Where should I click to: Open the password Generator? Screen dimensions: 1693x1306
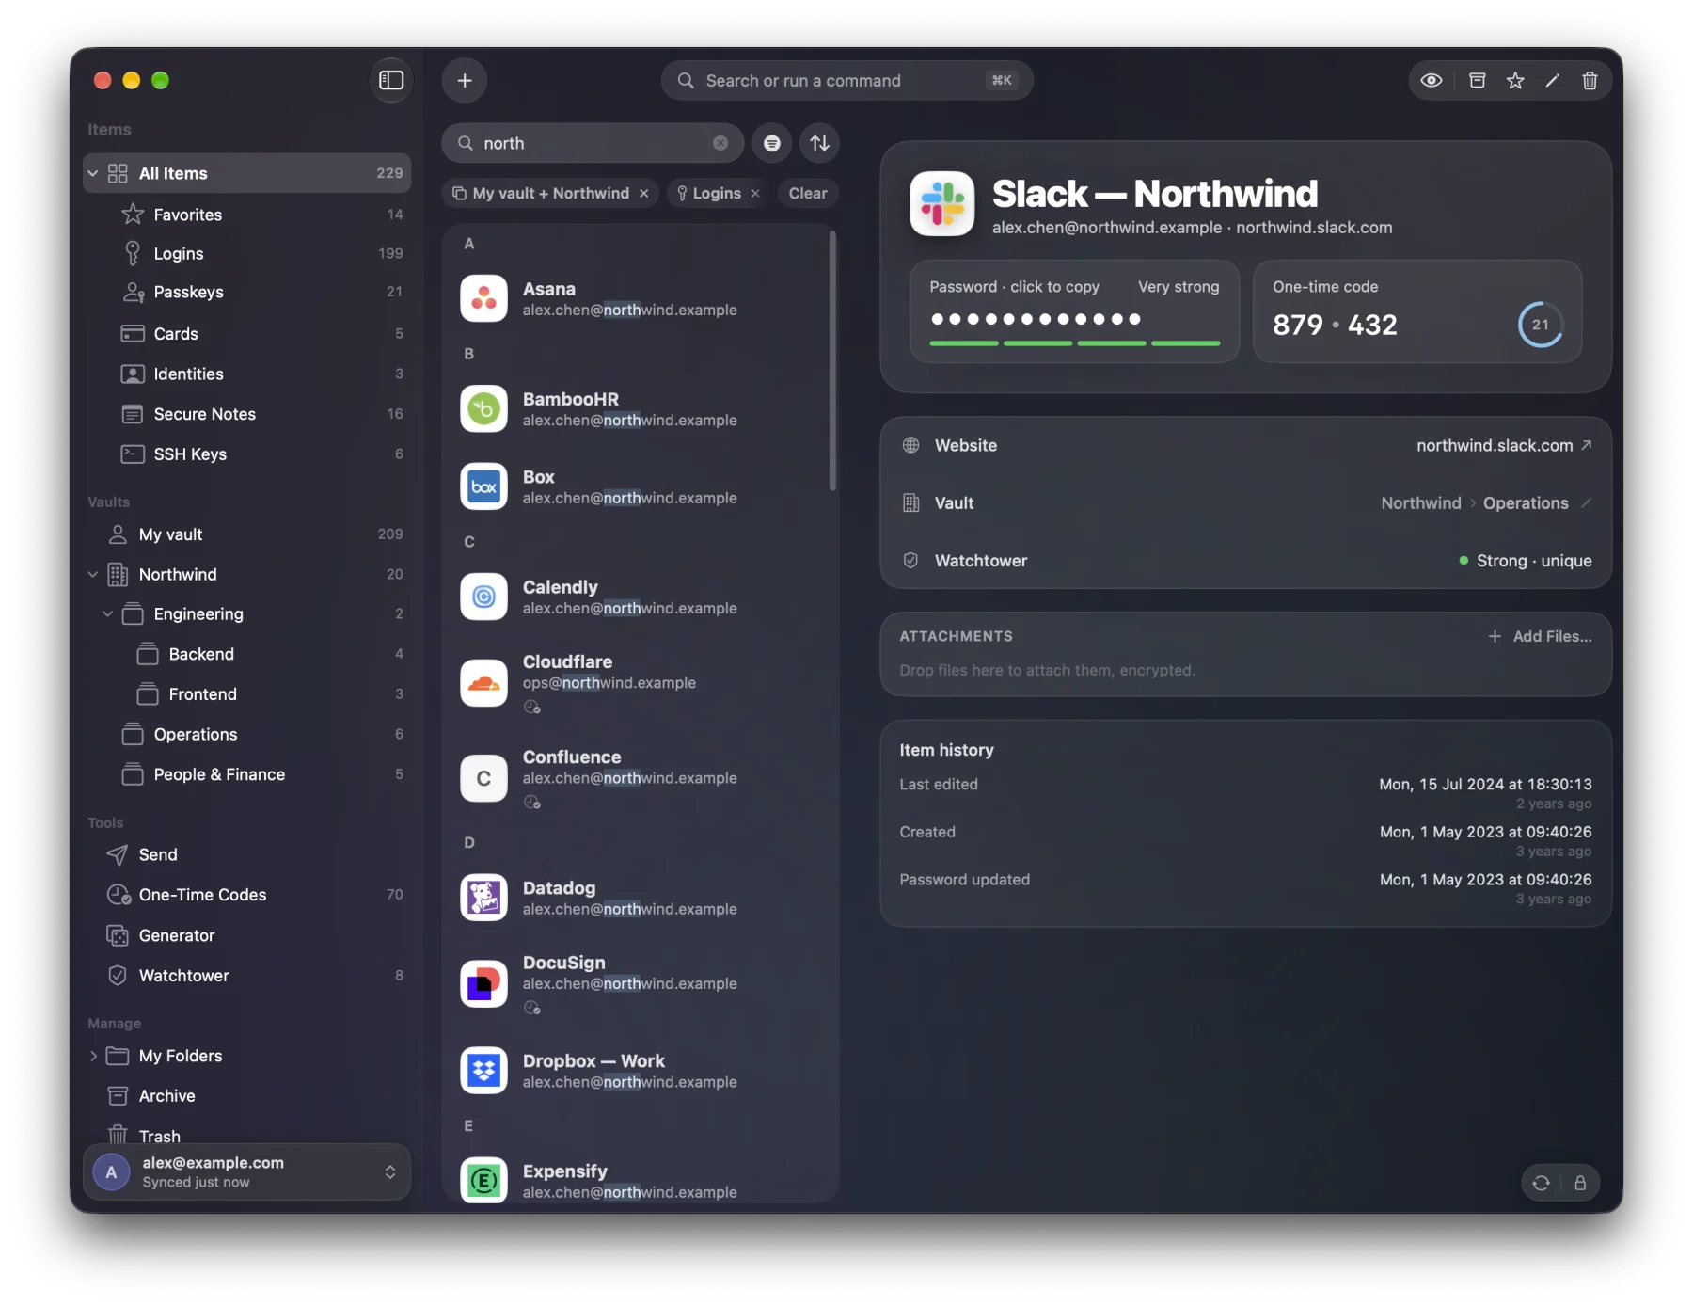coord(247,936)
